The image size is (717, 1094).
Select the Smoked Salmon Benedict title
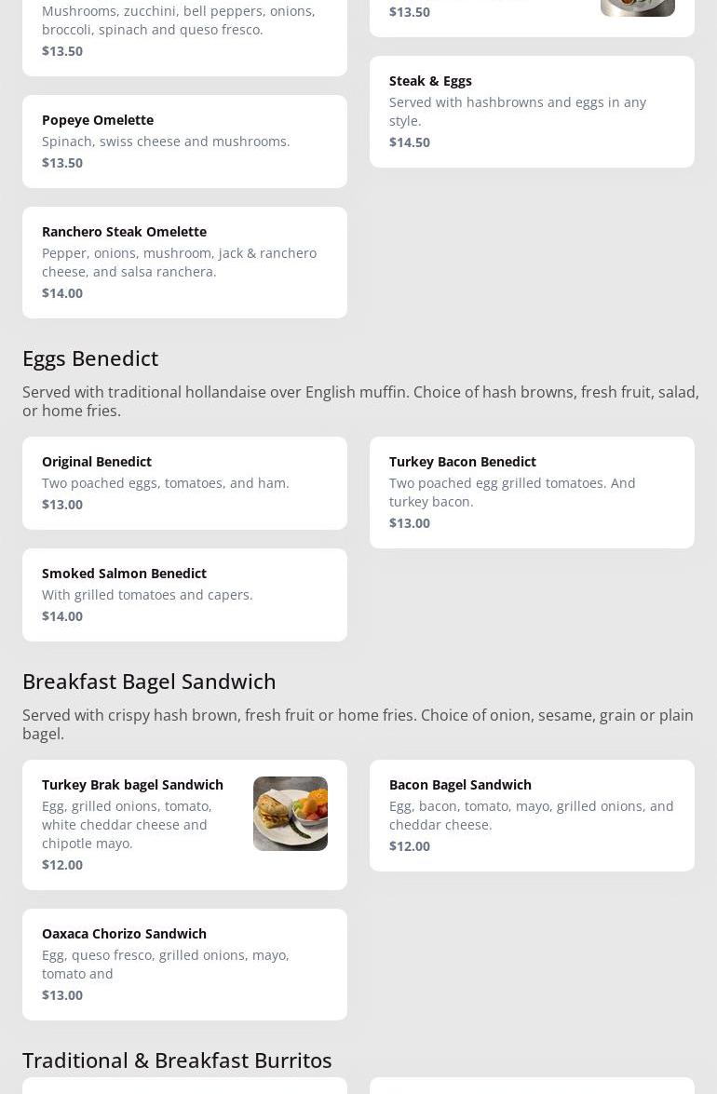coord(124,574)
